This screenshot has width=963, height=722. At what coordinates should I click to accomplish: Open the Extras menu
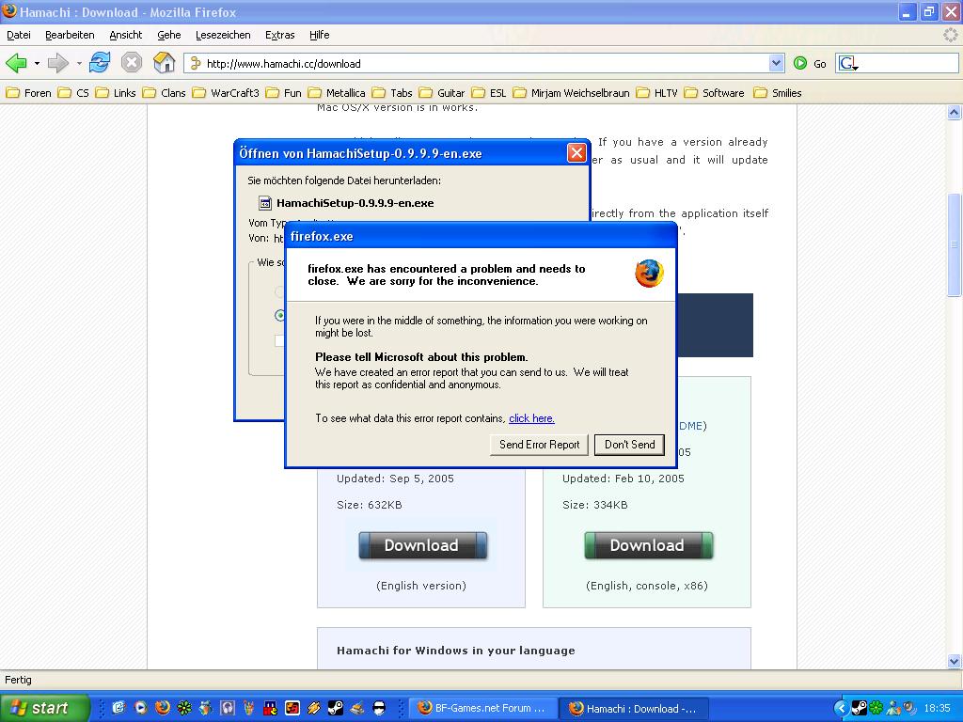pos(279,35)
